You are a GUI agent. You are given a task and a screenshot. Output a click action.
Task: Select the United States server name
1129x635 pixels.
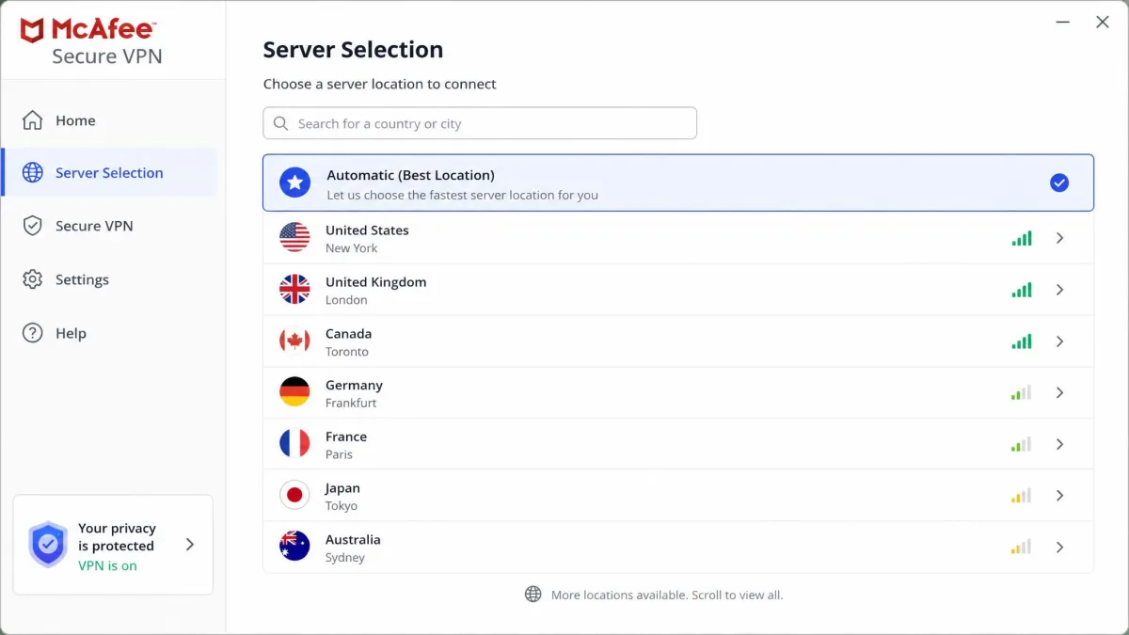[367, 230]
